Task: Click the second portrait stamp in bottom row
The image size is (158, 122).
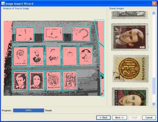Action: [37, 81]
